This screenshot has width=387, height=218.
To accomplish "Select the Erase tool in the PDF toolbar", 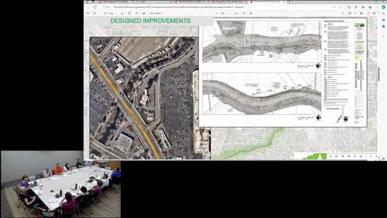I will [122, 13].
